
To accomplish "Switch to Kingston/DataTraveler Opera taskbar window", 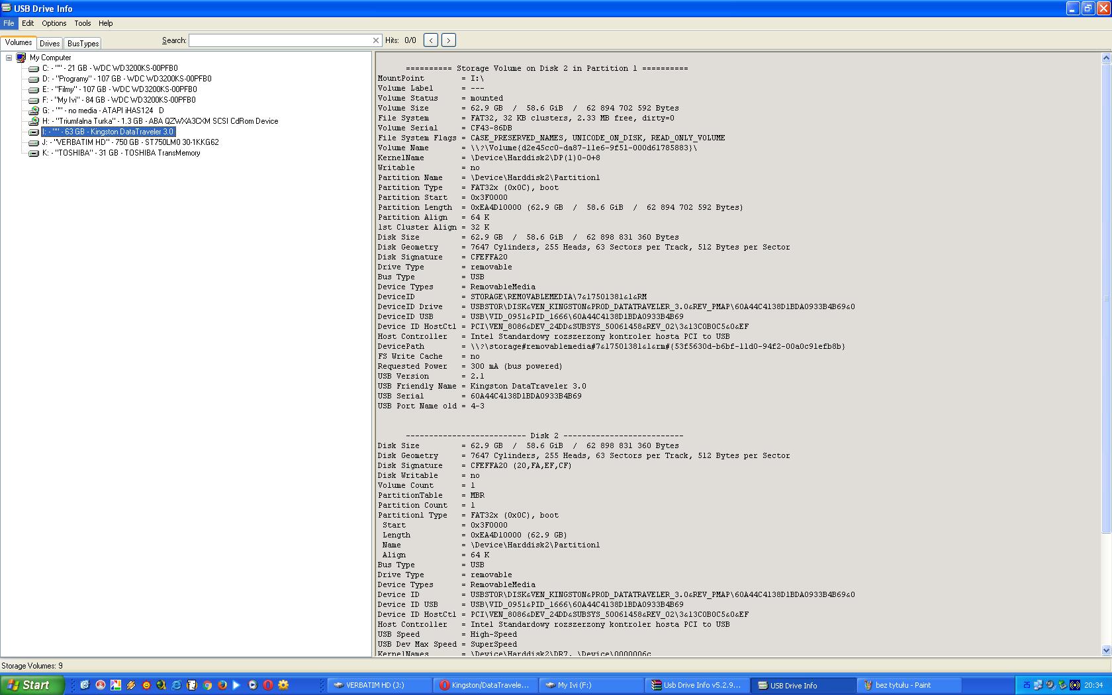I will (x=485, y=685).
